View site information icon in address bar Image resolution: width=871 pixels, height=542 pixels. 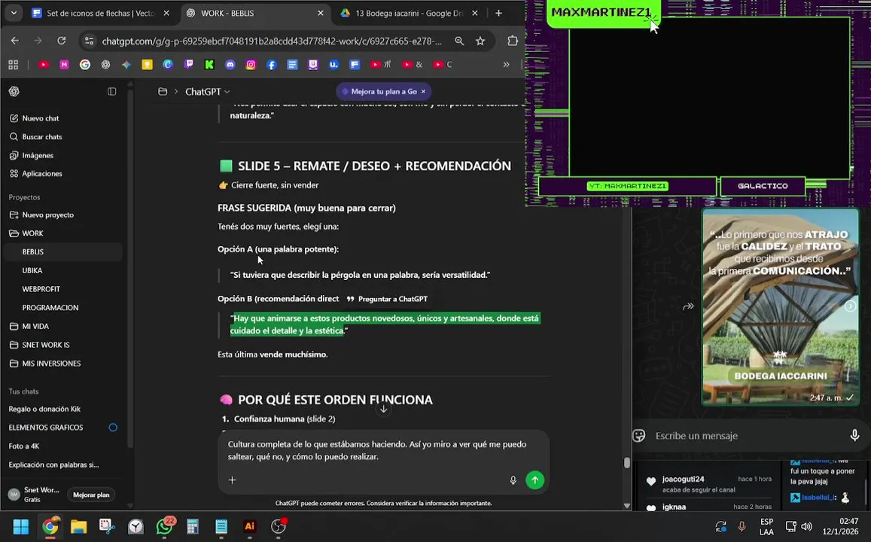[x=90, y=41]
